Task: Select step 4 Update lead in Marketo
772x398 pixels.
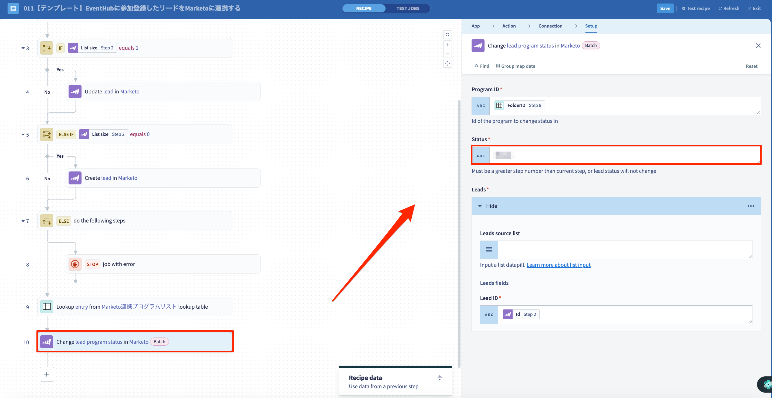Action: click(x=163, y=92)
